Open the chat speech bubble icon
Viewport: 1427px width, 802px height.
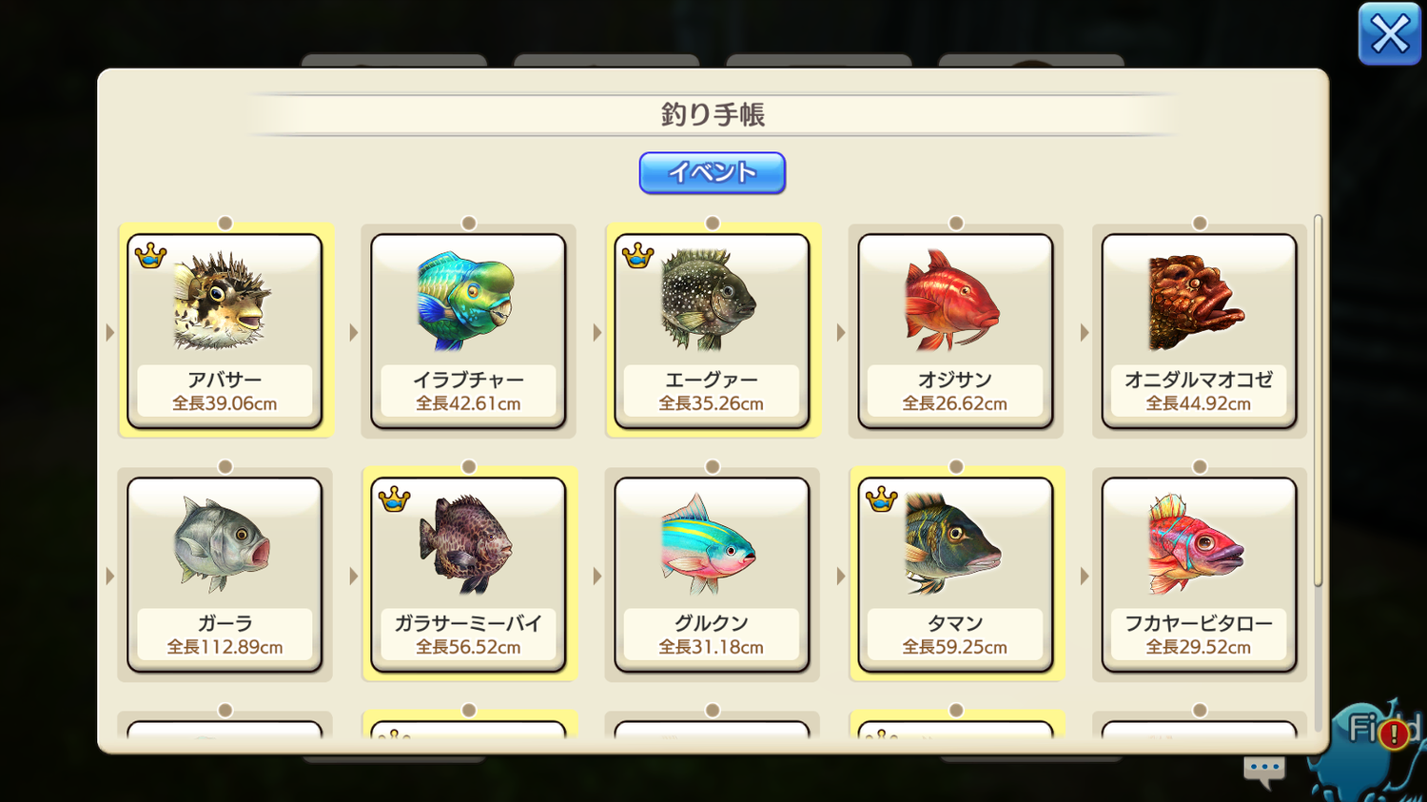click(1264, 771)
